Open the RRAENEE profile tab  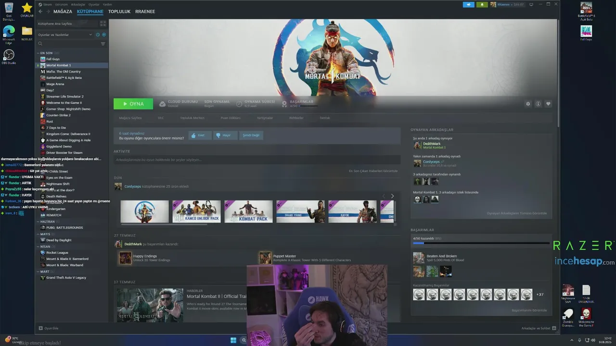point(145,12)
